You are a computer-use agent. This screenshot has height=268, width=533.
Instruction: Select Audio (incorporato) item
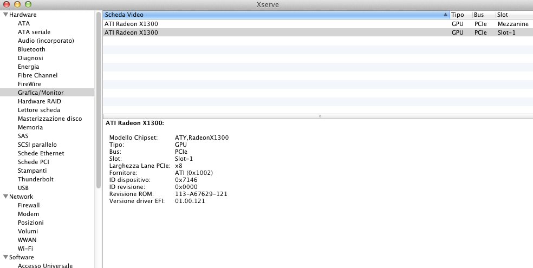[46, 41]
